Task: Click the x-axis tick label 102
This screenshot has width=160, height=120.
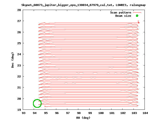Action: click(x=123, y=113)
